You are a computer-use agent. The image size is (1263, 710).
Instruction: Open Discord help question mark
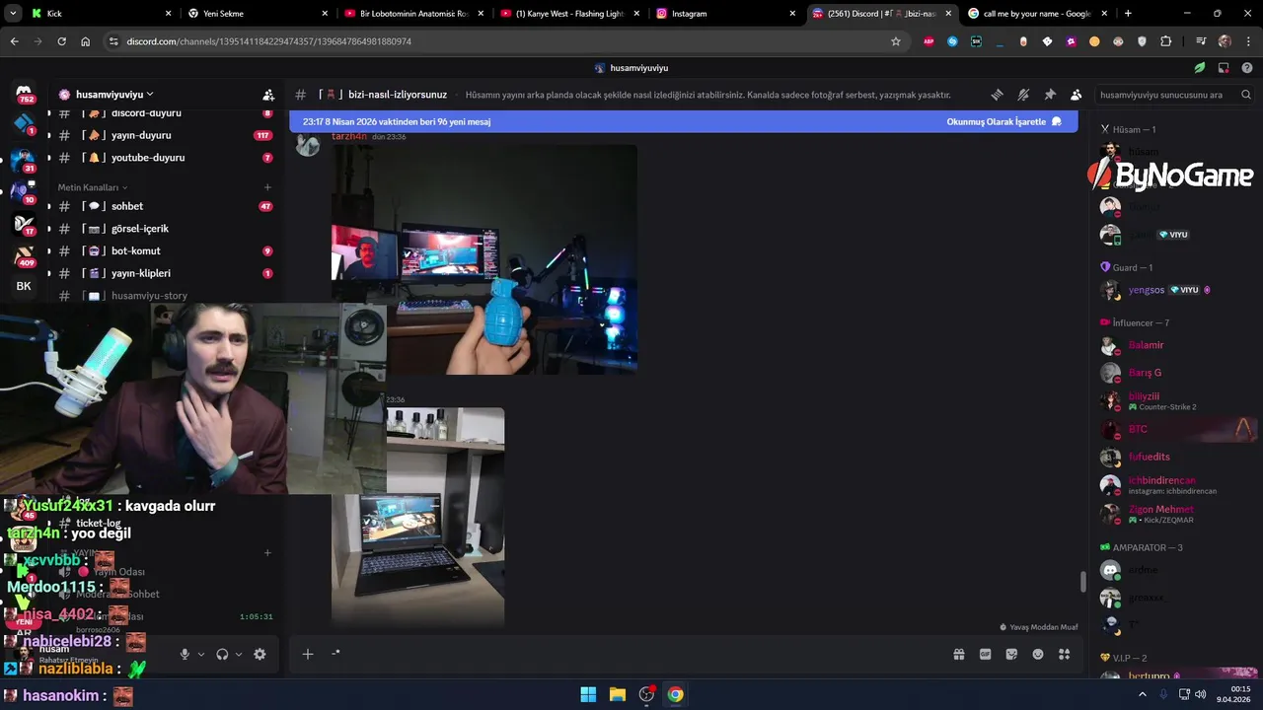pyautogui.click(x=1247, y=68)
